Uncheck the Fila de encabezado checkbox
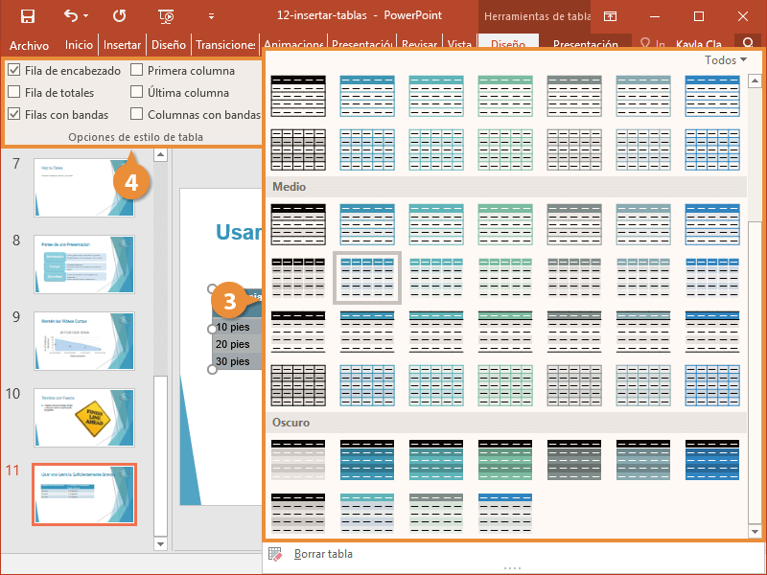The image size is (767, 575). pyautogui.click(x=13, y=71)
